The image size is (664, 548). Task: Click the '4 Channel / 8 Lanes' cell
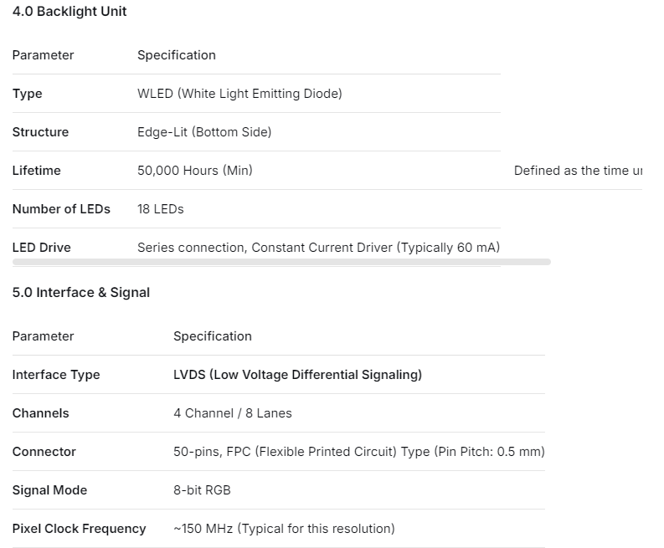point(232,413)
